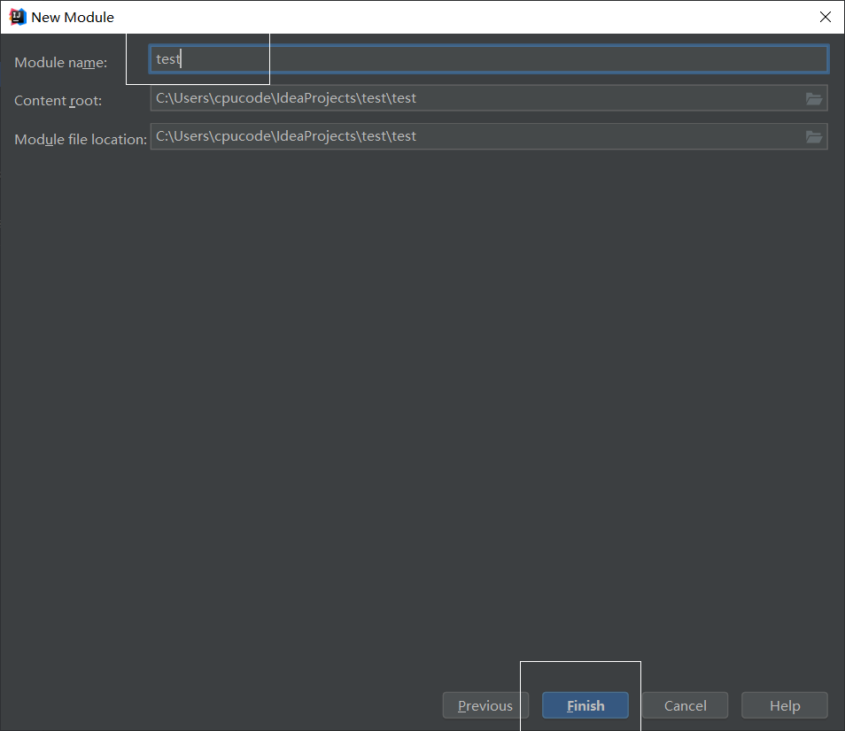The width and height of the screenshot is (845, 731).
Task: Browse folder icon for Content root
Action: coord(814,98)
